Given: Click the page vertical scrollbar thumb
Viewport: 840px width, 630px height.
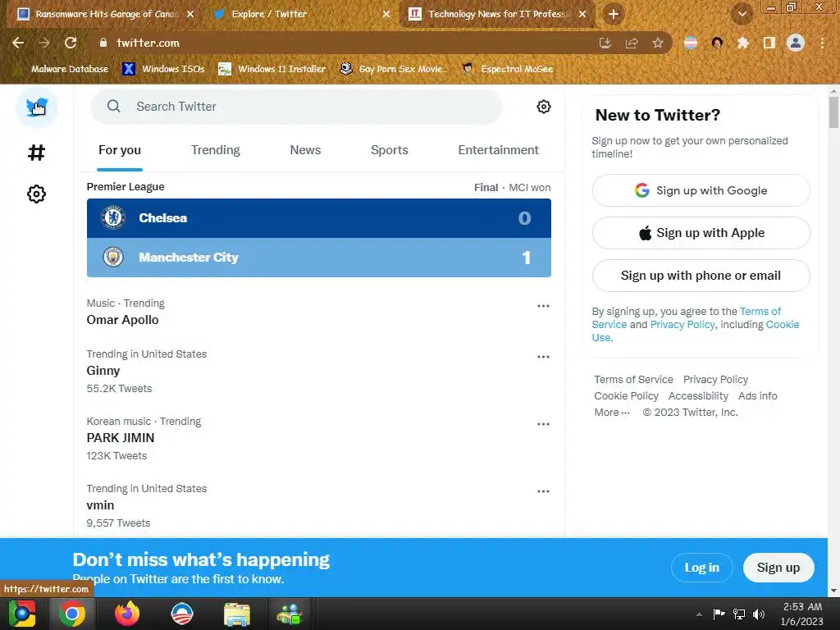Looking at the screenshot, I should pyautogui.click(x=833, y=112).
